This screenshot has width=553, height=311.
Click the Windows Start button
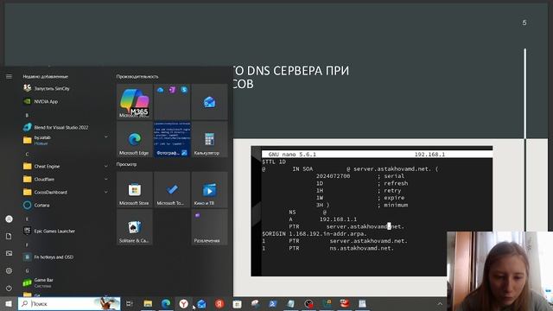click(9, 303)
